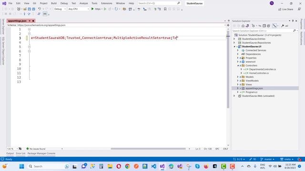Click the Live Share button
The width and height of the screenshot is (305, 171).
pyautogui.click(x=285, y=9)
